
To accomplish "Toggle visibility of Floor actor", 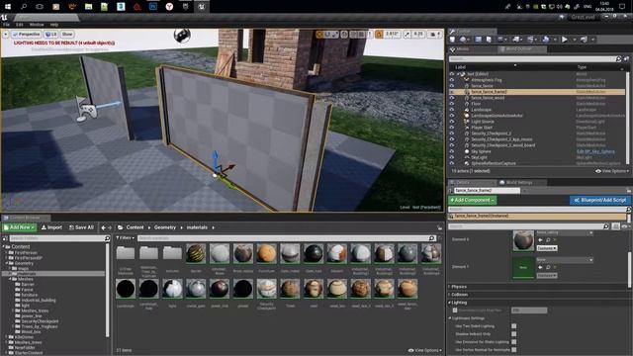I will coord(452,104).
